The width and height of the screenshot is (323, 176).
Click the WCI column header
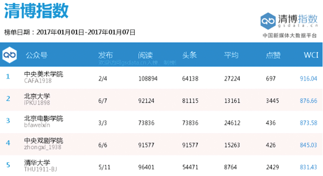pos(311,55)
